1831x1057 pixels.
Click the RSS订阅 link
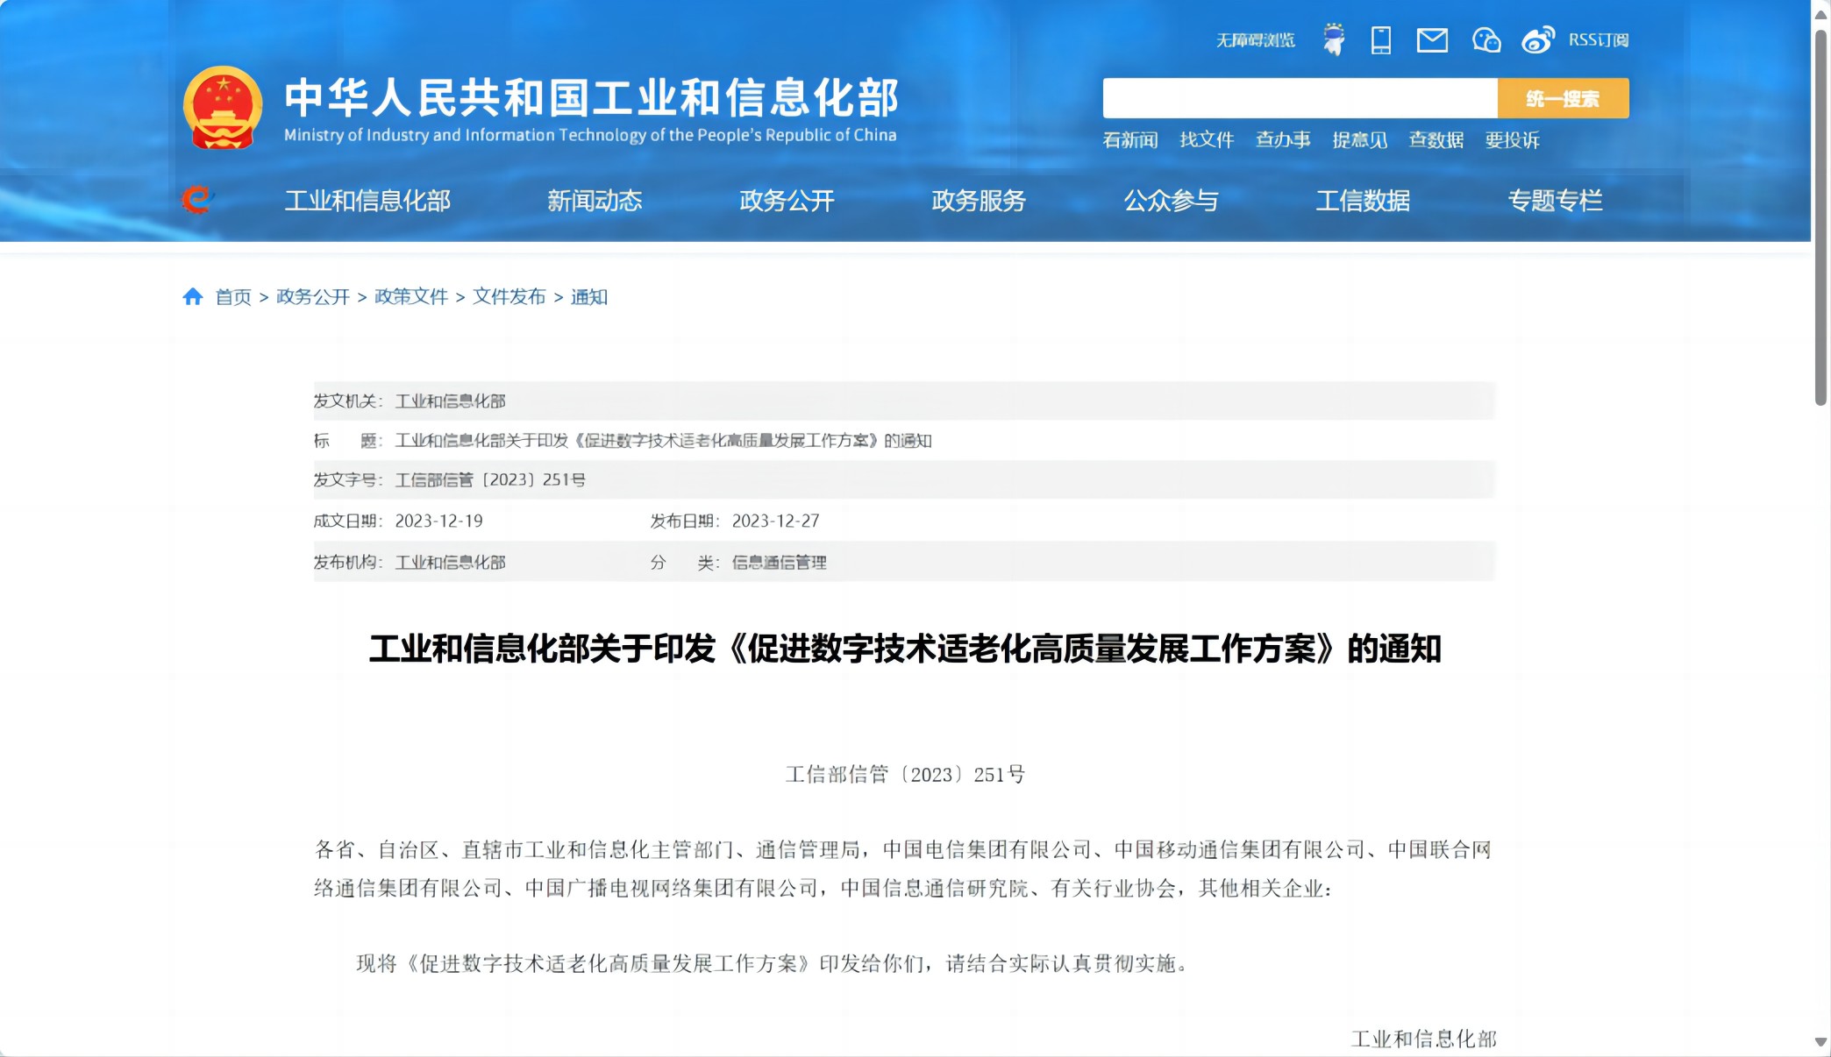tap(1598, 40)
